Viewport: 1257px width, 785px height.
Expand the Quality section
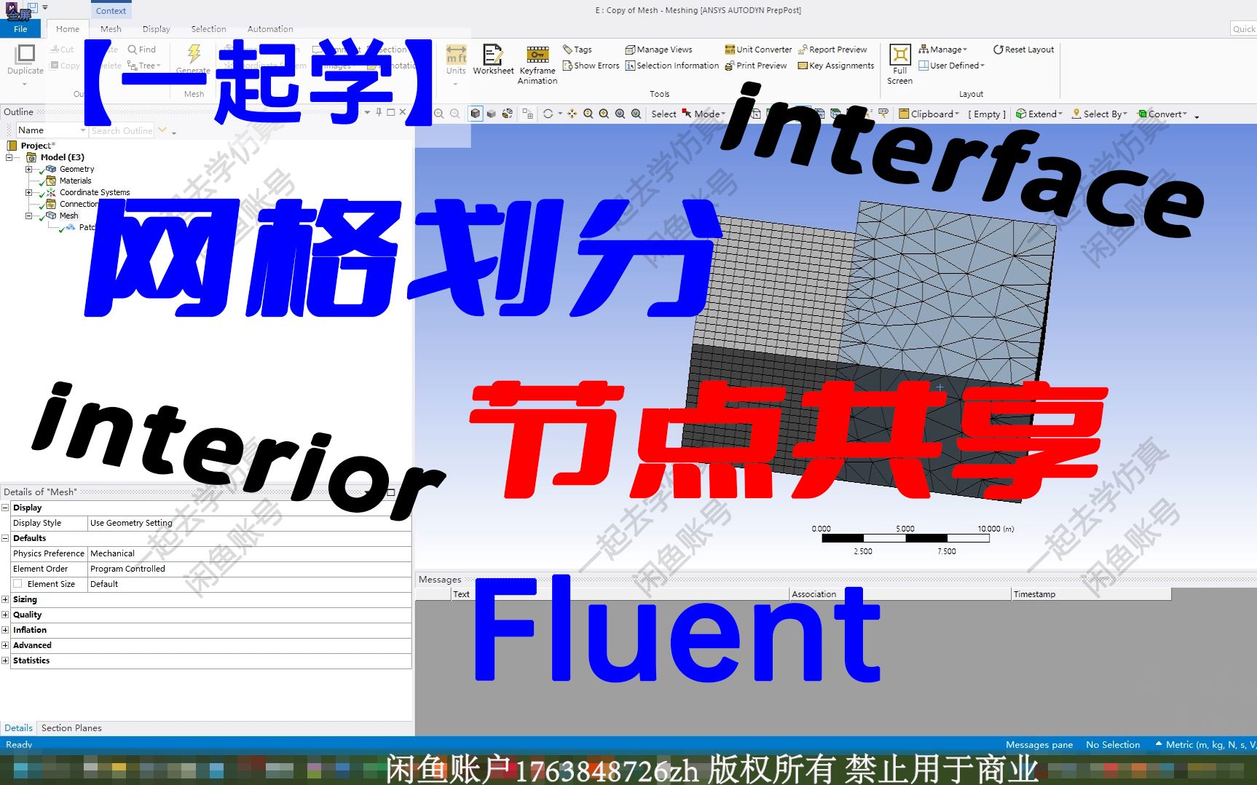6,615
